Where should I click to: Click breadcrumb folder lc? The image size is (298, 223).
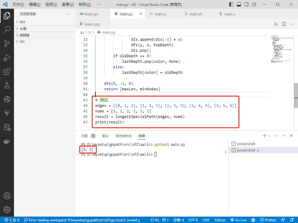(x=90, y=33)
